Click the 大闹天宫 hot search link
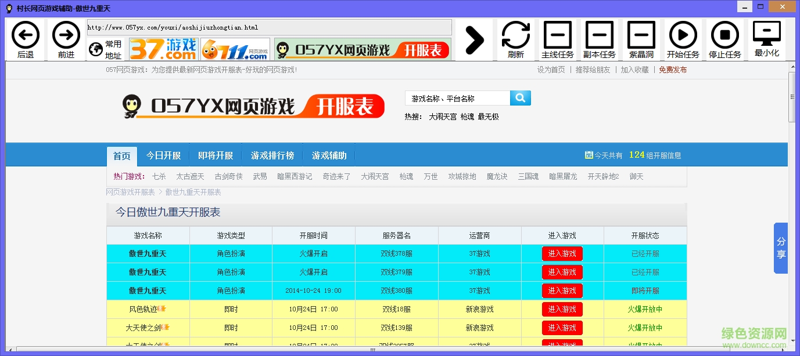This screenshot has height=356, width=800. coord(444,117)
